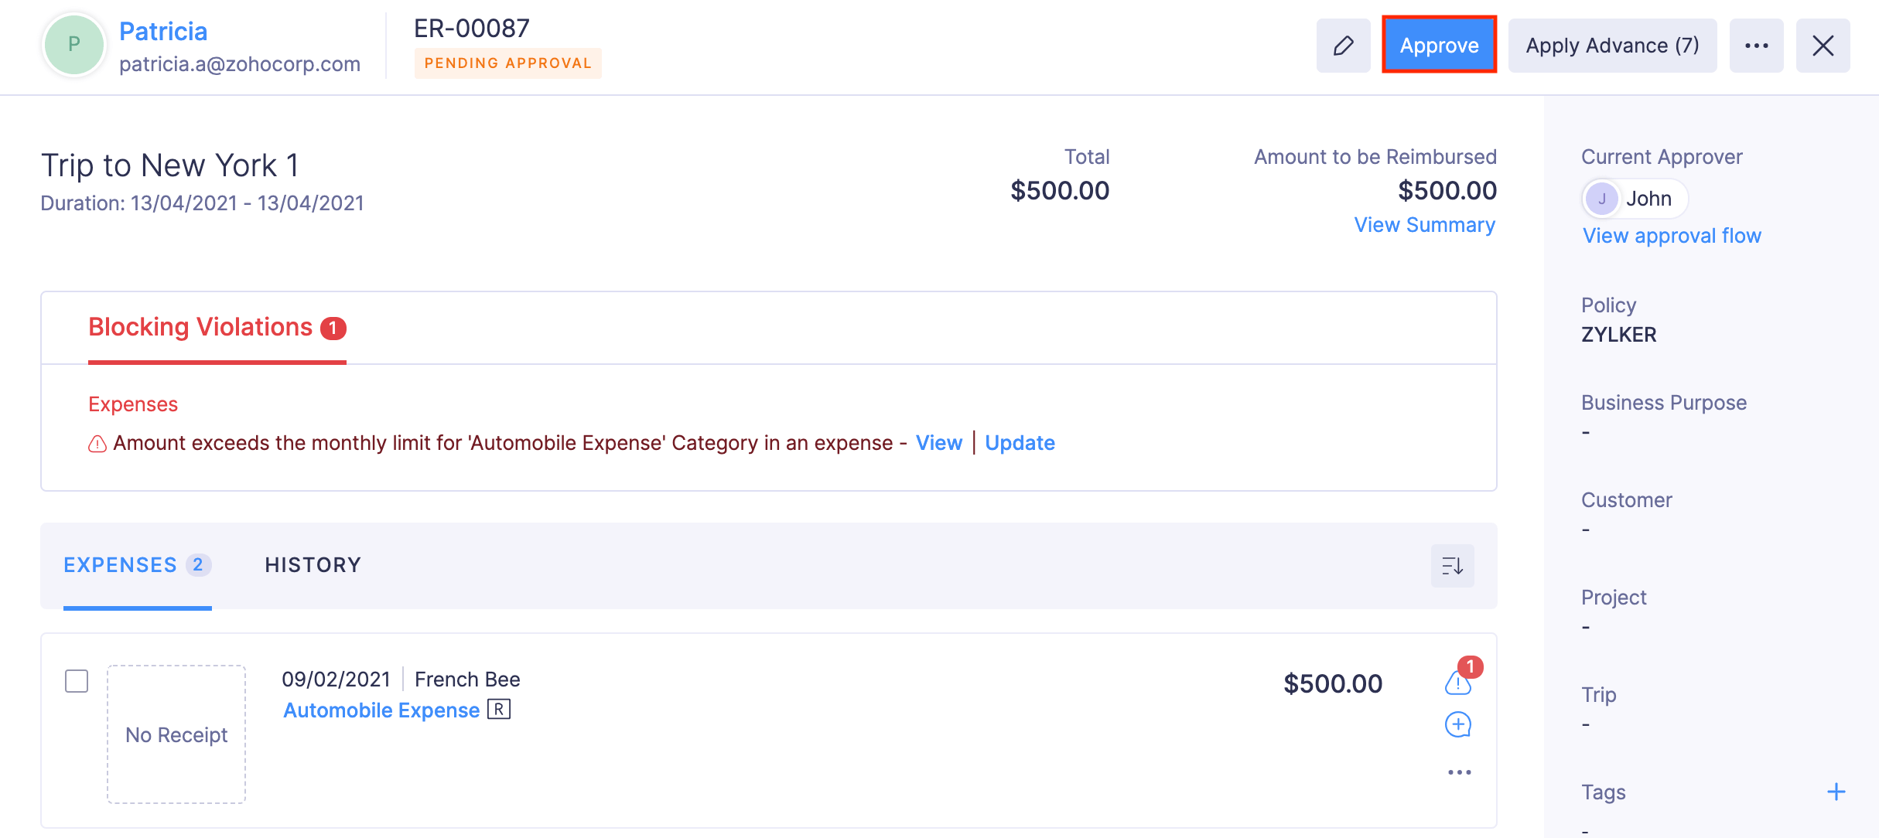Open View Summary
This screenshot has height=838, width=1879.
click(1425, 224)
